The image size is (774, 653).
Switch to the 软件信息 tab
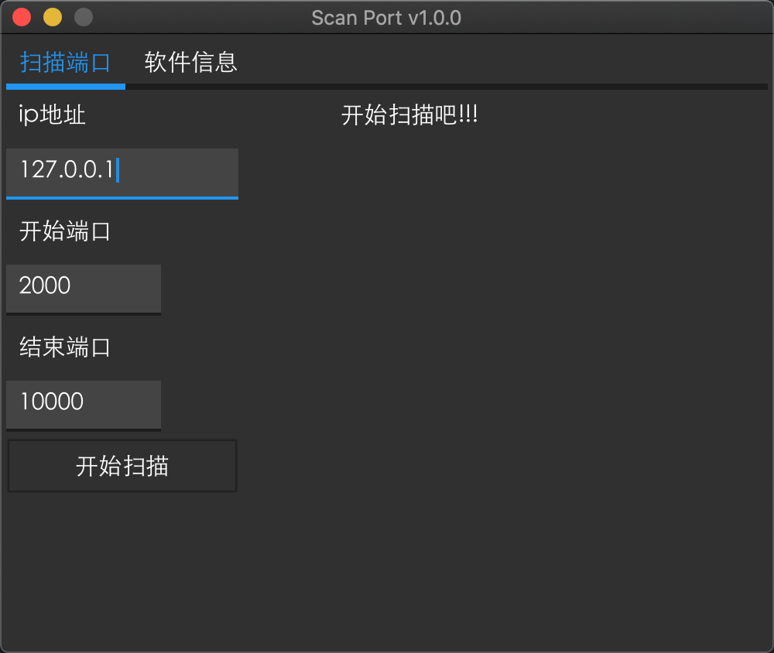(x=190, y=63)
